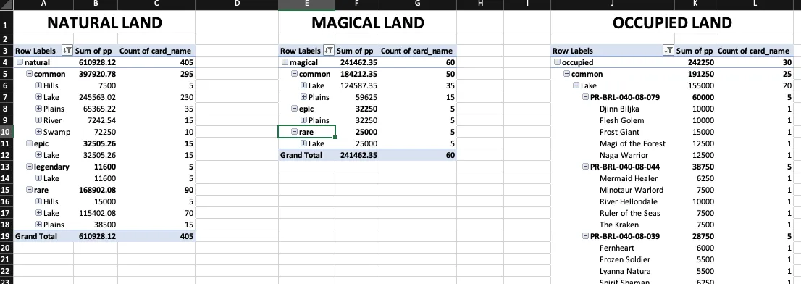Viewport: 801px width, 284px height.
Task: Select the 242250 sum in occupied row
Action: click(x=695, y=63)
